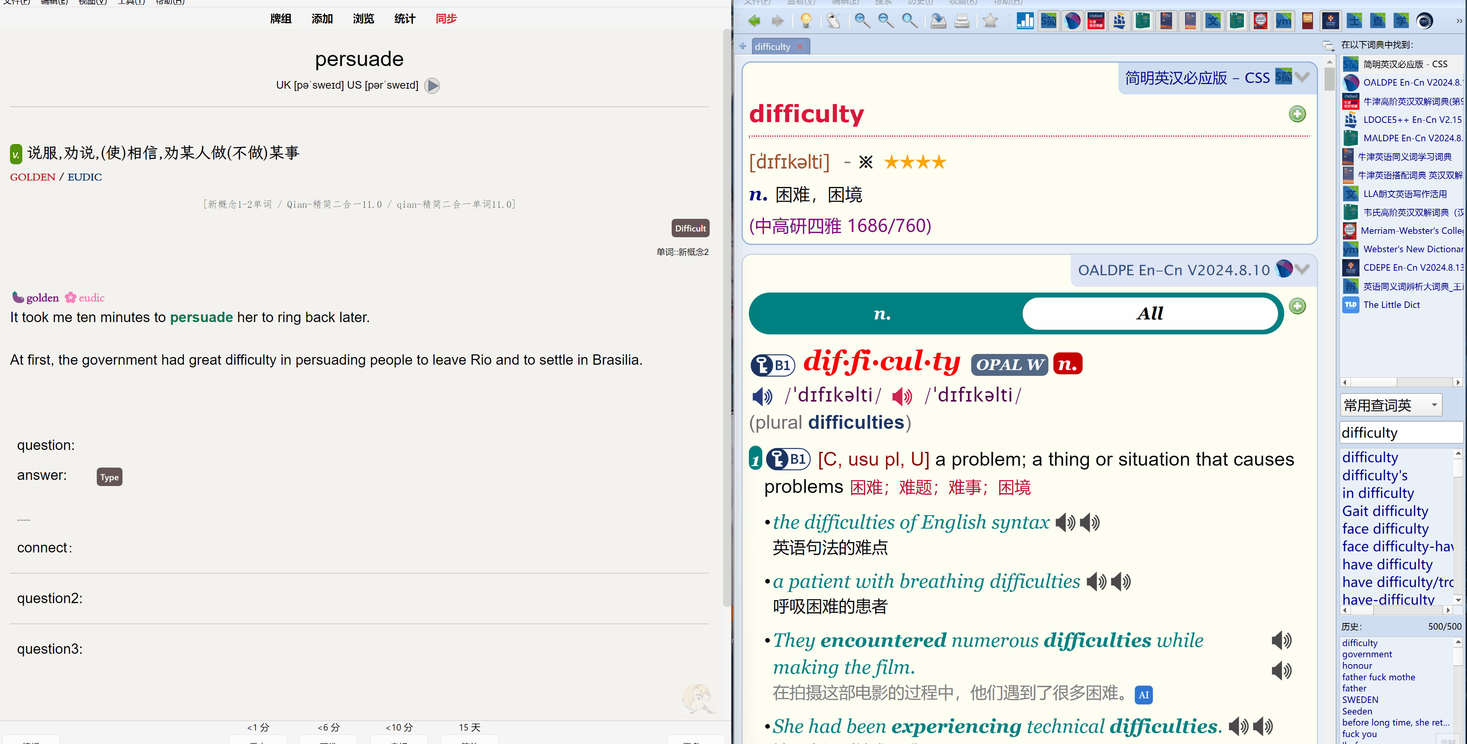The height and width of the screenshot is (744, 1467).
Task: Toggle the LDOCE ship icon in toolbar
Action: point(1119,21)
